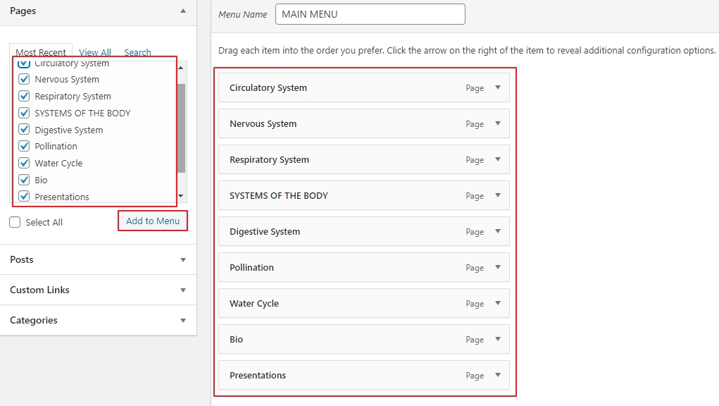The width and height of the screenshot is (719, 406).
Task: Uncheck the Presentations page checkbox
Action: (24, 197)
